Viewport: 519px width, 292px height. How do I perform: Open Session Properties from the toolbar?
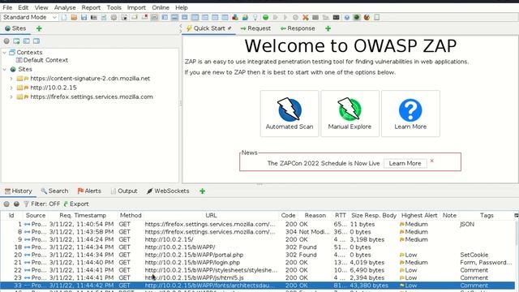pyautogui.click(x=104, y=17)
